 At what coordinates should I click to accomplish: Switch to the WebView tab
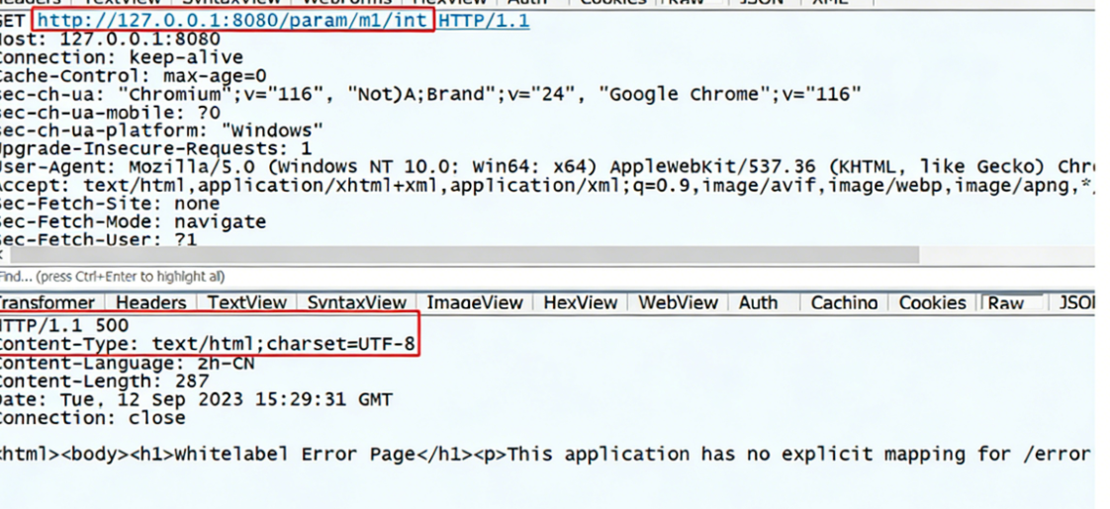pyautogui.click(x=678, y=302)
